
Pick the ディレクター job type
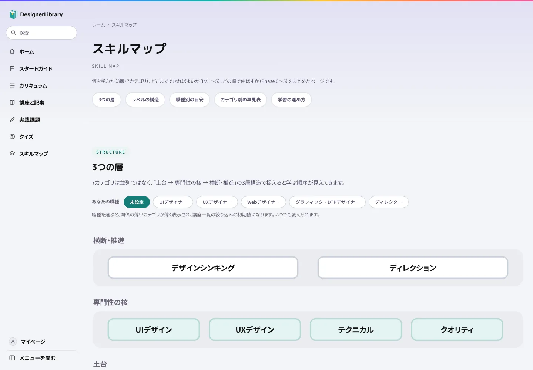pos(389,202)
